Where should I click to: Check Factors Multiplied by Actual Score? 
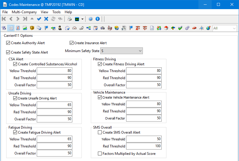(100, 154)
